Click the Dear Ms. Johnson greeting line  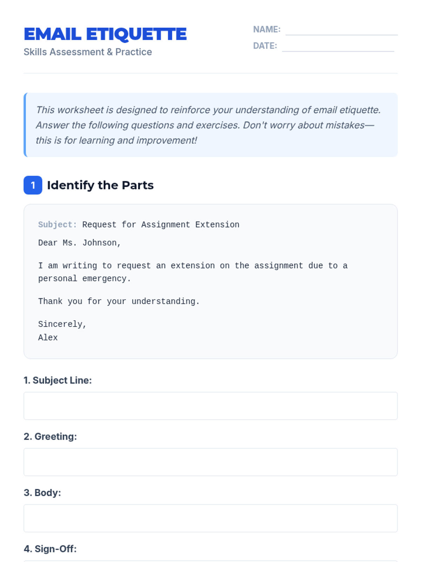click(x=80, y=243)
